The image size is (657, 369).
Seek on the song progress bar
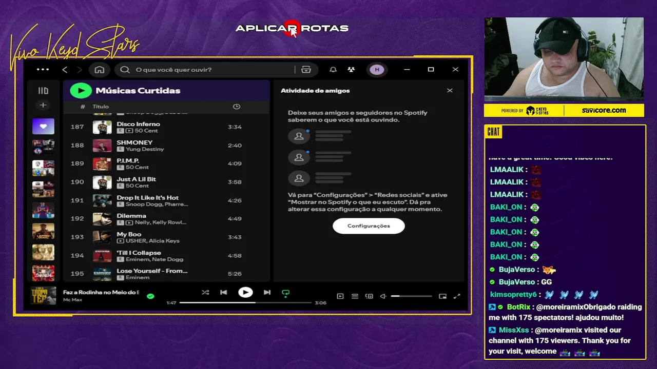point(245,303)
